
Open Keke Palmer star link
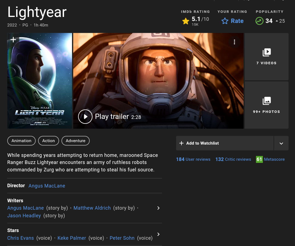tap(72, 238)
